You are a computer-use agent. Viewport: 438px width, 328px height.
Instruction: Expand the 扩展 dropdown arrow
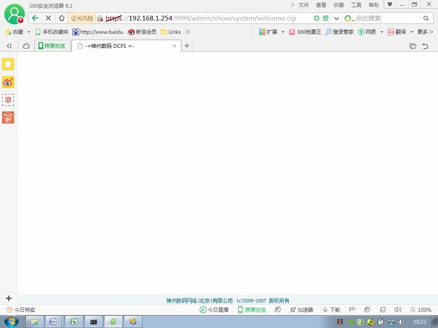[283, 32]
